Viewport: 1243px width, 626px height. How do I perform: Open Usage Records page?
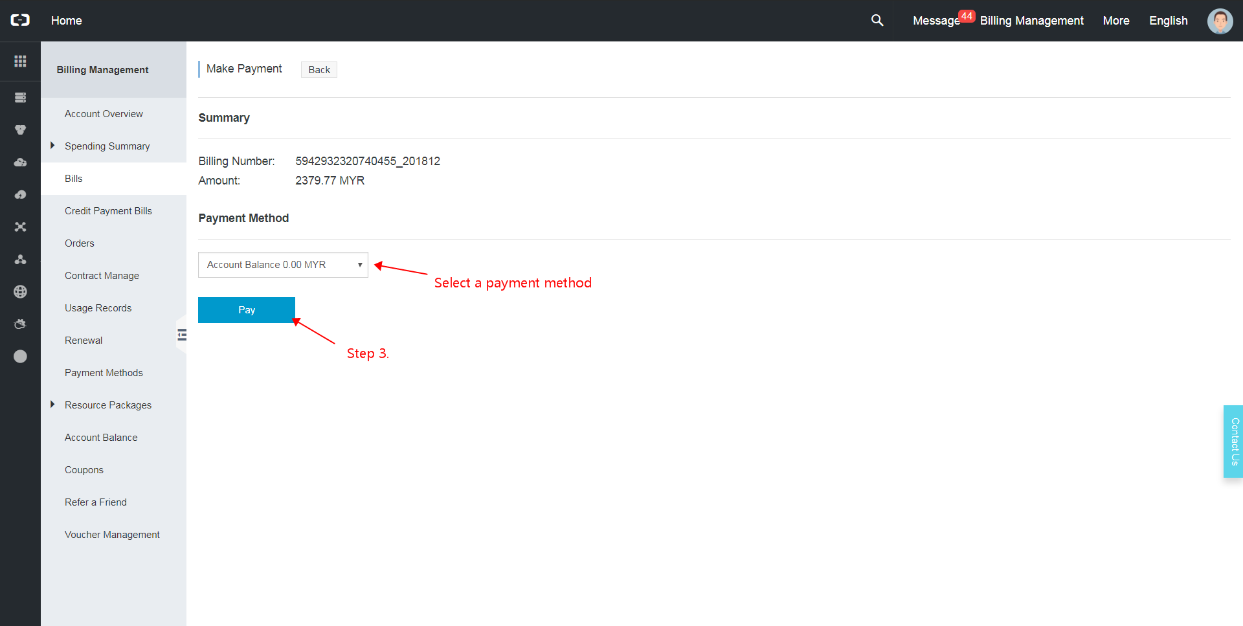coord(98,308)
